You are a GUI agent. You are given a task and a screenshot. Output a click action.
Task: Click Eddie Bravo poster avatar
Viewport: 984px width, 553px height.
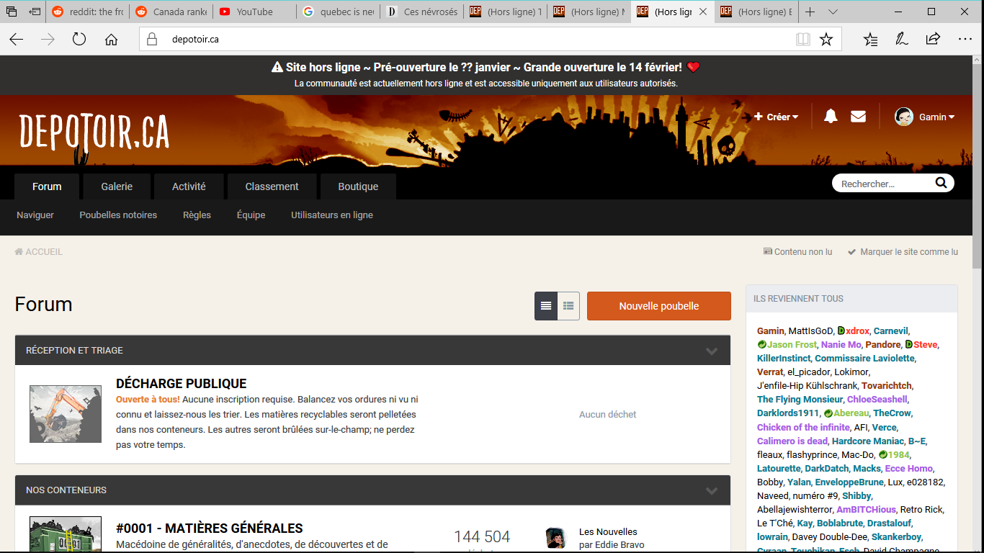(x=555, y=538)
